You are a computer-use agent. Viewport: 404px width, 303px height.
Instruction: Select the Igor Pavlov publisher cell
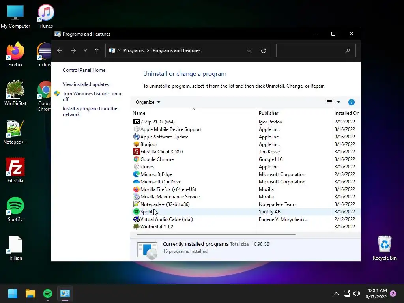coord(270,122)
